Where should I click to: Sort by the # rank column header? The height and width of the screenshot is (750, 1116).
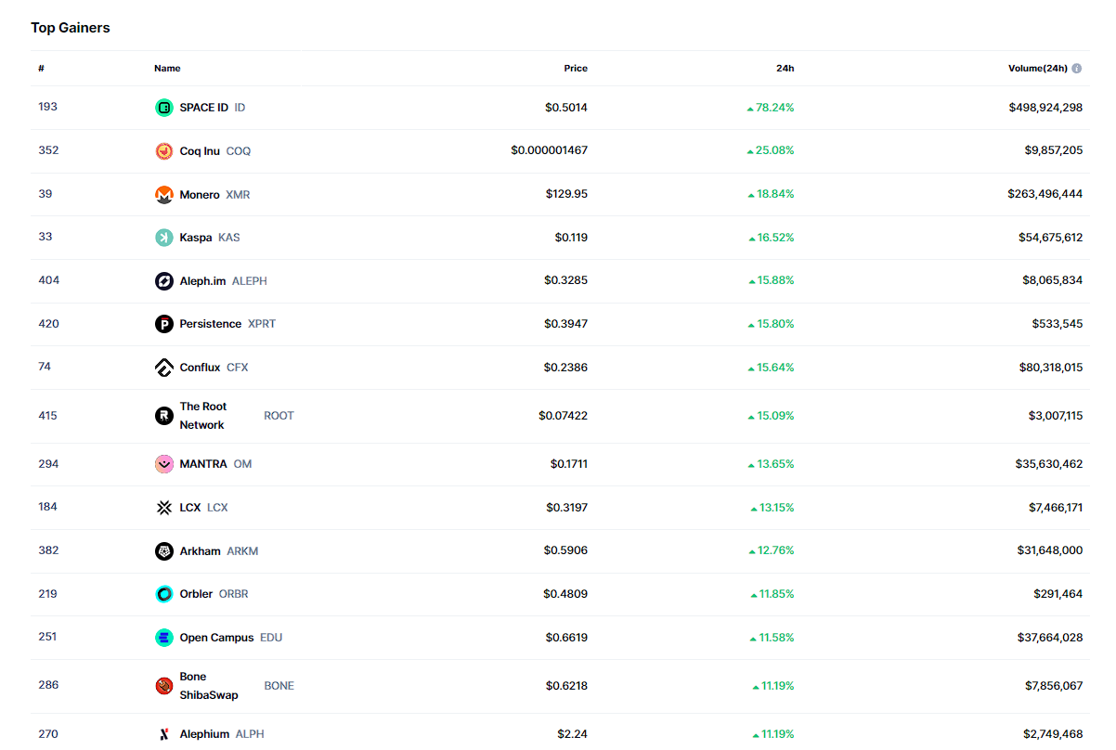coord(41,69)
